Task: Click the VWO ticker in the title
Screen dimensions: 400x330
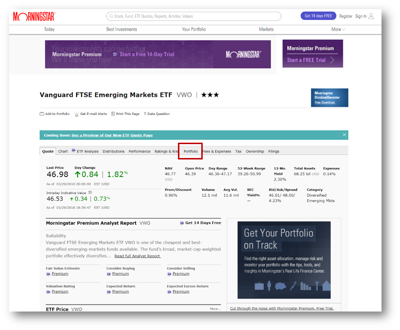Action: [x=184, y=95]
